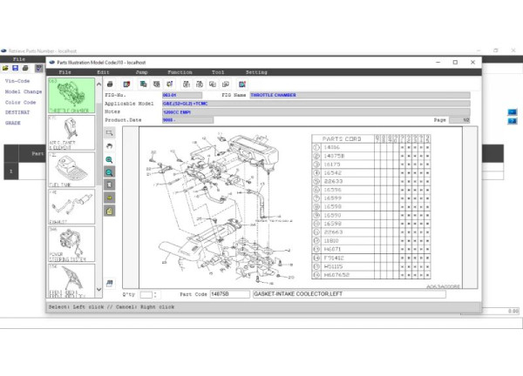
Task: Select the Exhaust thumbnail
Action: [x=72, y=207]
